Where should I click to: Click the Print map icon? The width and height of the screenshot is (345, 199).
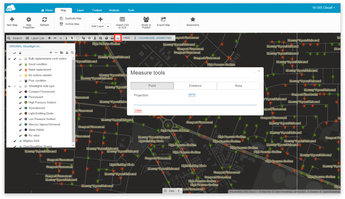pos(112,38)
